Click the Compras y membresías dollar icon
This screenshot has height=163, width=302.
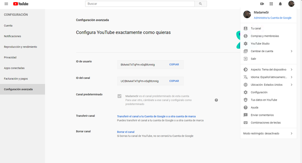pos(245,36)
